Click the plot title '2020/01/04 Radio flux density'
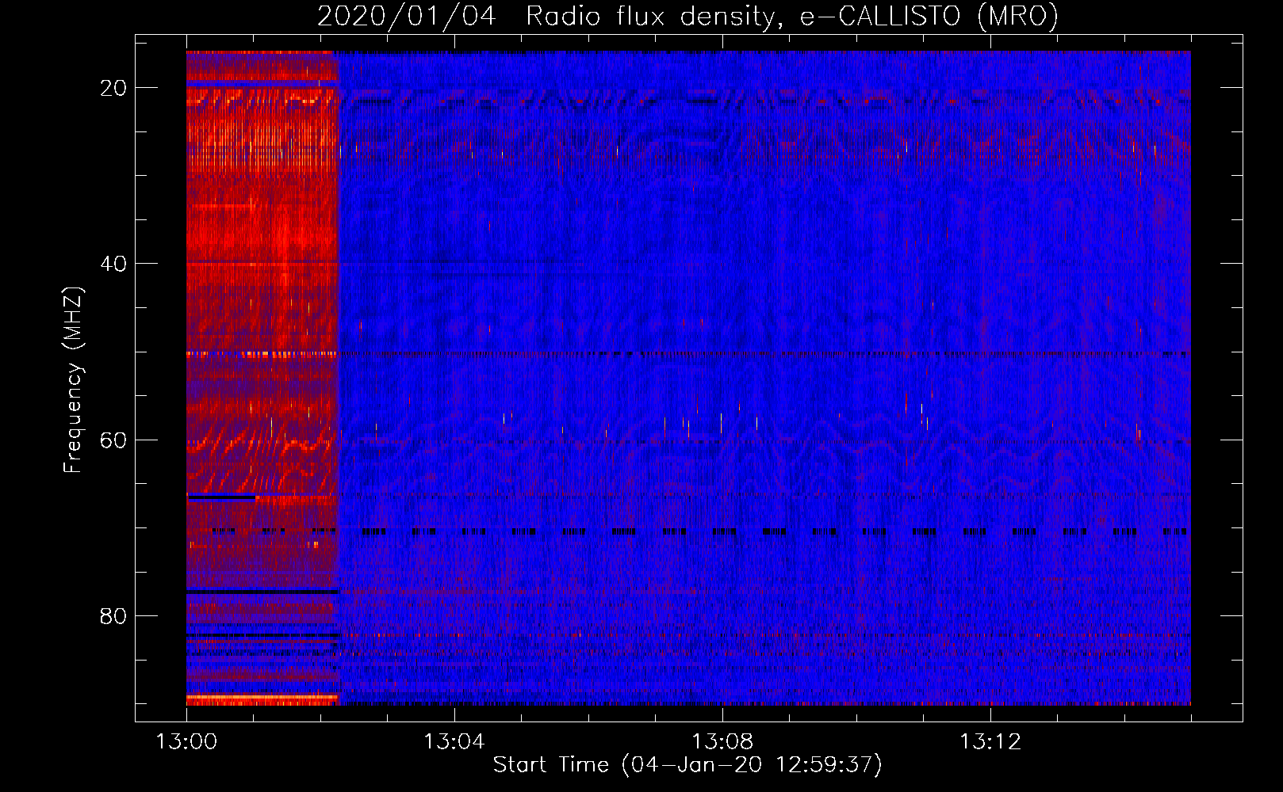This screenshot has width=1283, height=792. pos(687,16)
